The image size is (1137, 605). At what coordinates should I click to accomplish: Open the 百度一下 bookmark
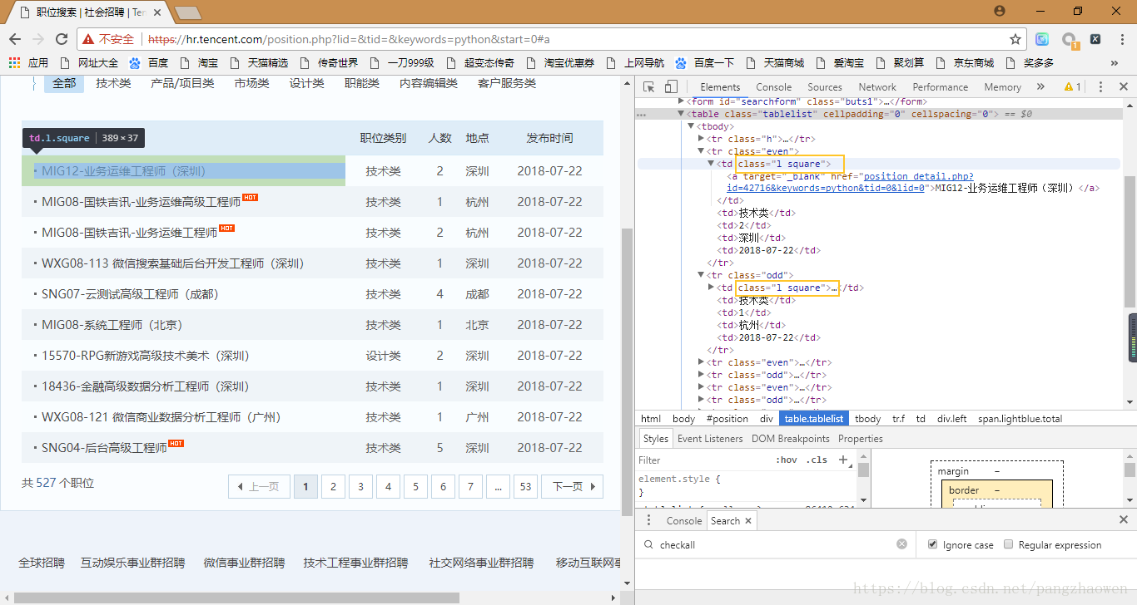[705, 62]
